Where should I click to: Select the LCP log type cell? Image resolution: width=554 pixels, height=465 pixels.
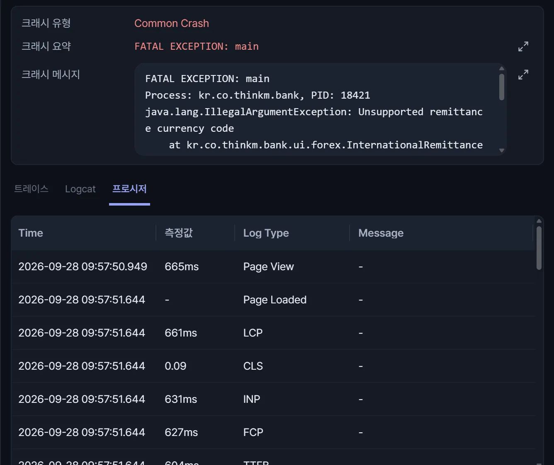(253, 333)
